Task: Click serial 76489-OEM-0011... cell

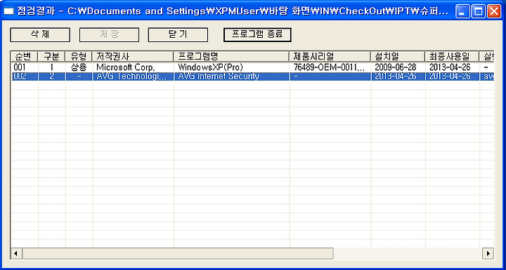Action: (330, 67)
